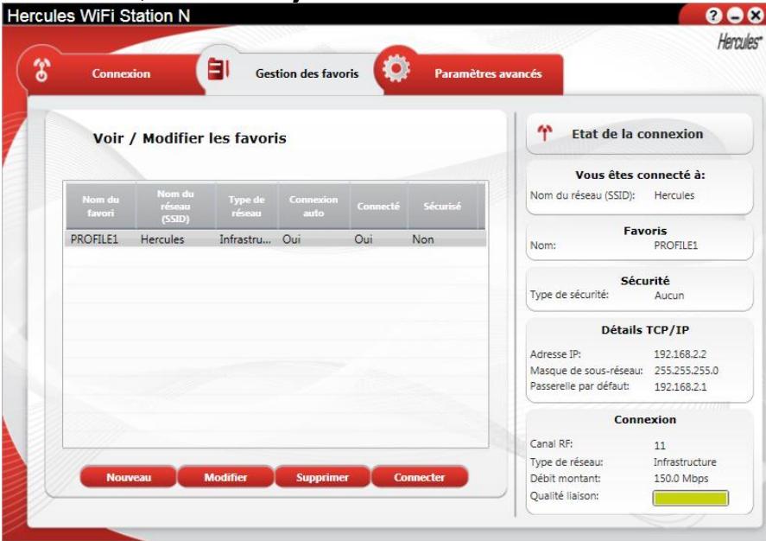Click the Infrastru... network type cell
Image resolution: width=766 pixels, height=541 pixels.
[x=244, y=239]
